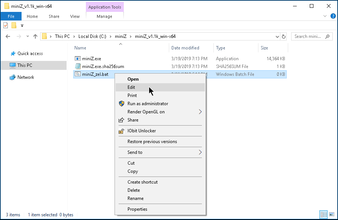Click the Properties quick access toolbar icon
Image resolution: width=338 pixels, height=220 pixels.
tap(6, 25)
